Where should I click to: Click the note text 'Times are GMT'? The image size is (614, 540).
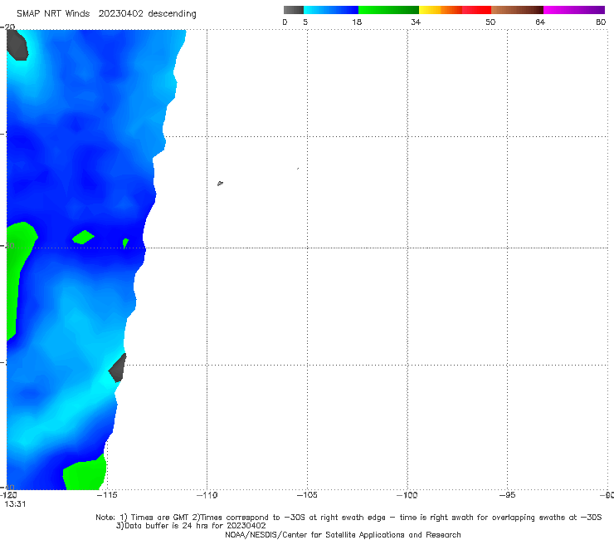pos(160,518)
